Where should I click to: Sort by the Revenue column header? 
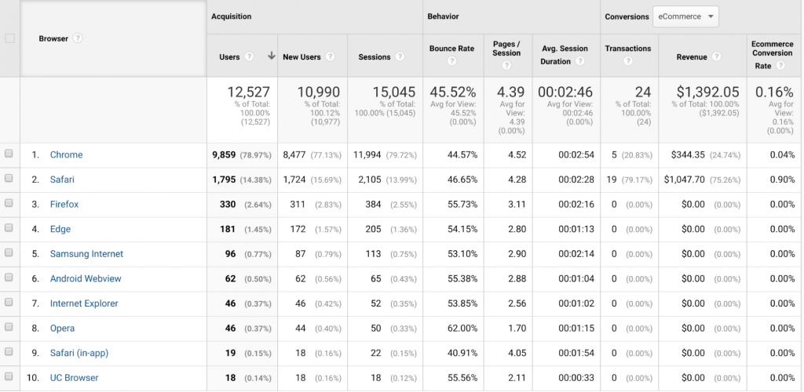692,56
